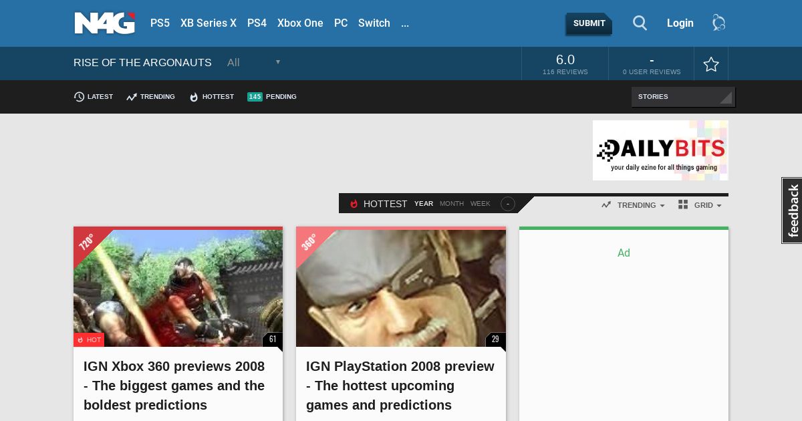This screenshot has width=802, height=421.
Task: Favorite the game with the star icon
Action: click(711, 64)
